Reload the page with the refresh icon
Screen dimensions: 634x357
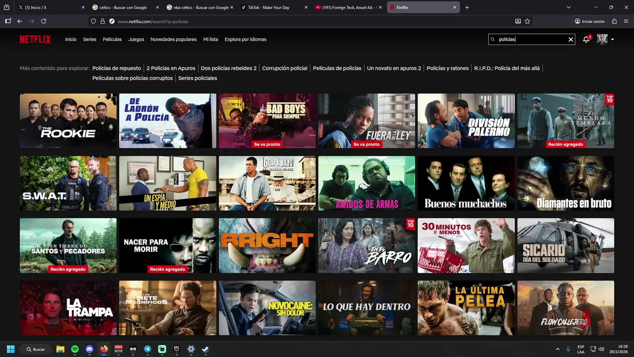tap(44, 21)
